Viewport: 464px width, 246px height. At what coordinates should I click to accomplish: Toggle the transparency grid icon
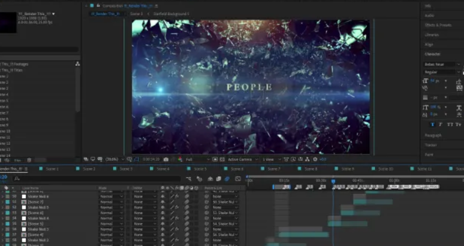pos(222,159)
